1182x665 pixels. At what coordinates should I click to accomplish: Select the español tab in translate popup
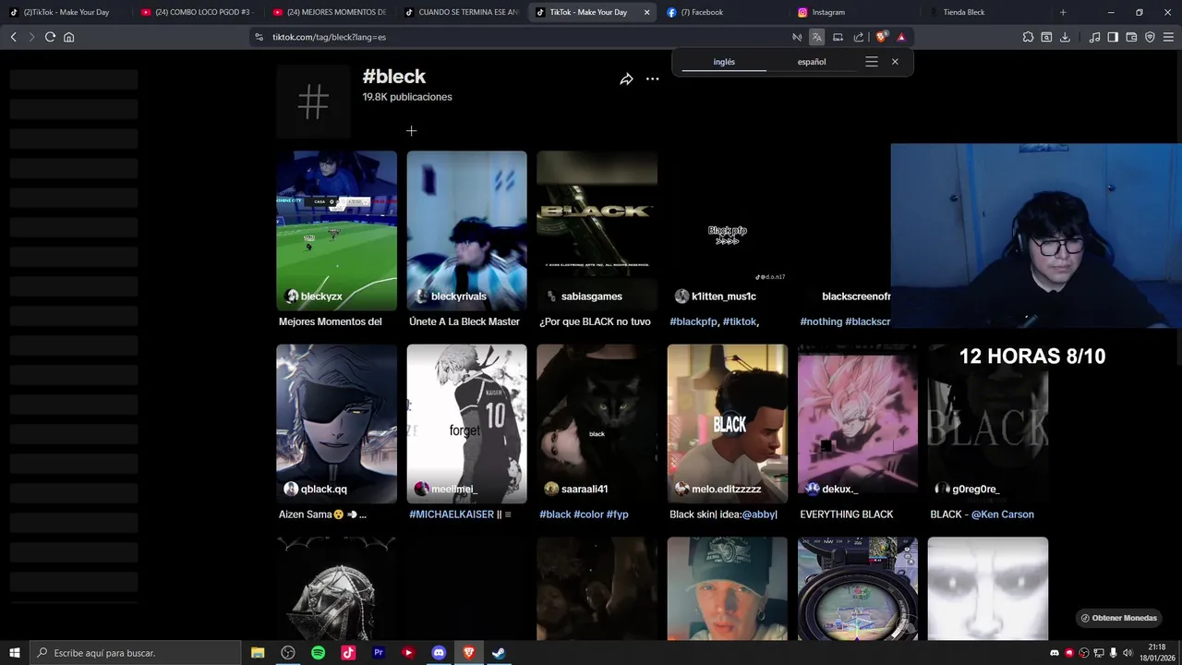click(812, 62)
